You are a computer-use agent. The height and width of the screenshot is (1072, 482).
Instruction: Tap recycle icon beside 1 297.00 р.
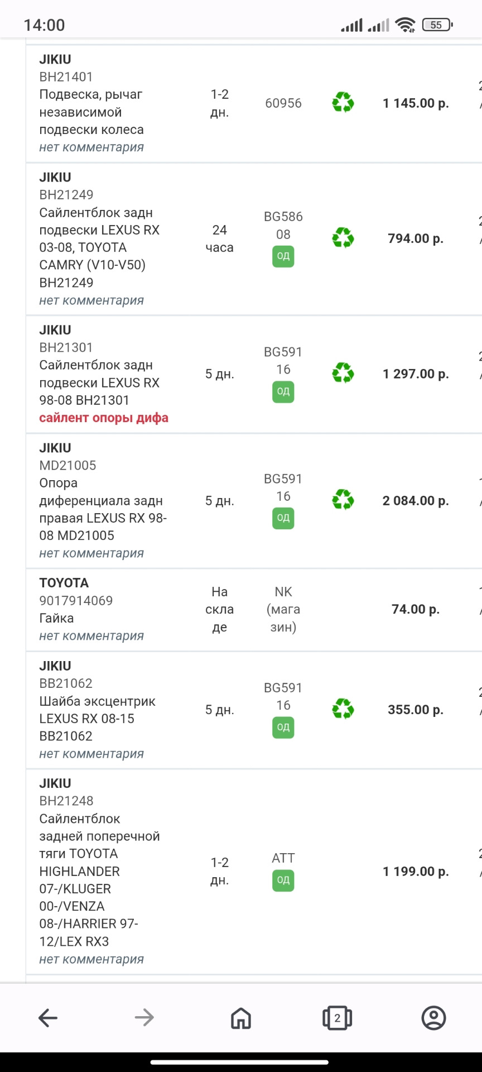coord(343,374)
